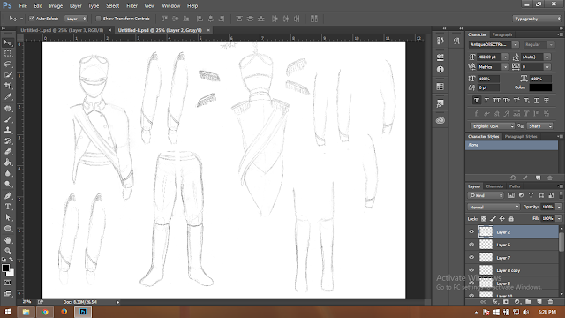Switch to the Channels tab
565x318 pixels.
coord(494,186)
